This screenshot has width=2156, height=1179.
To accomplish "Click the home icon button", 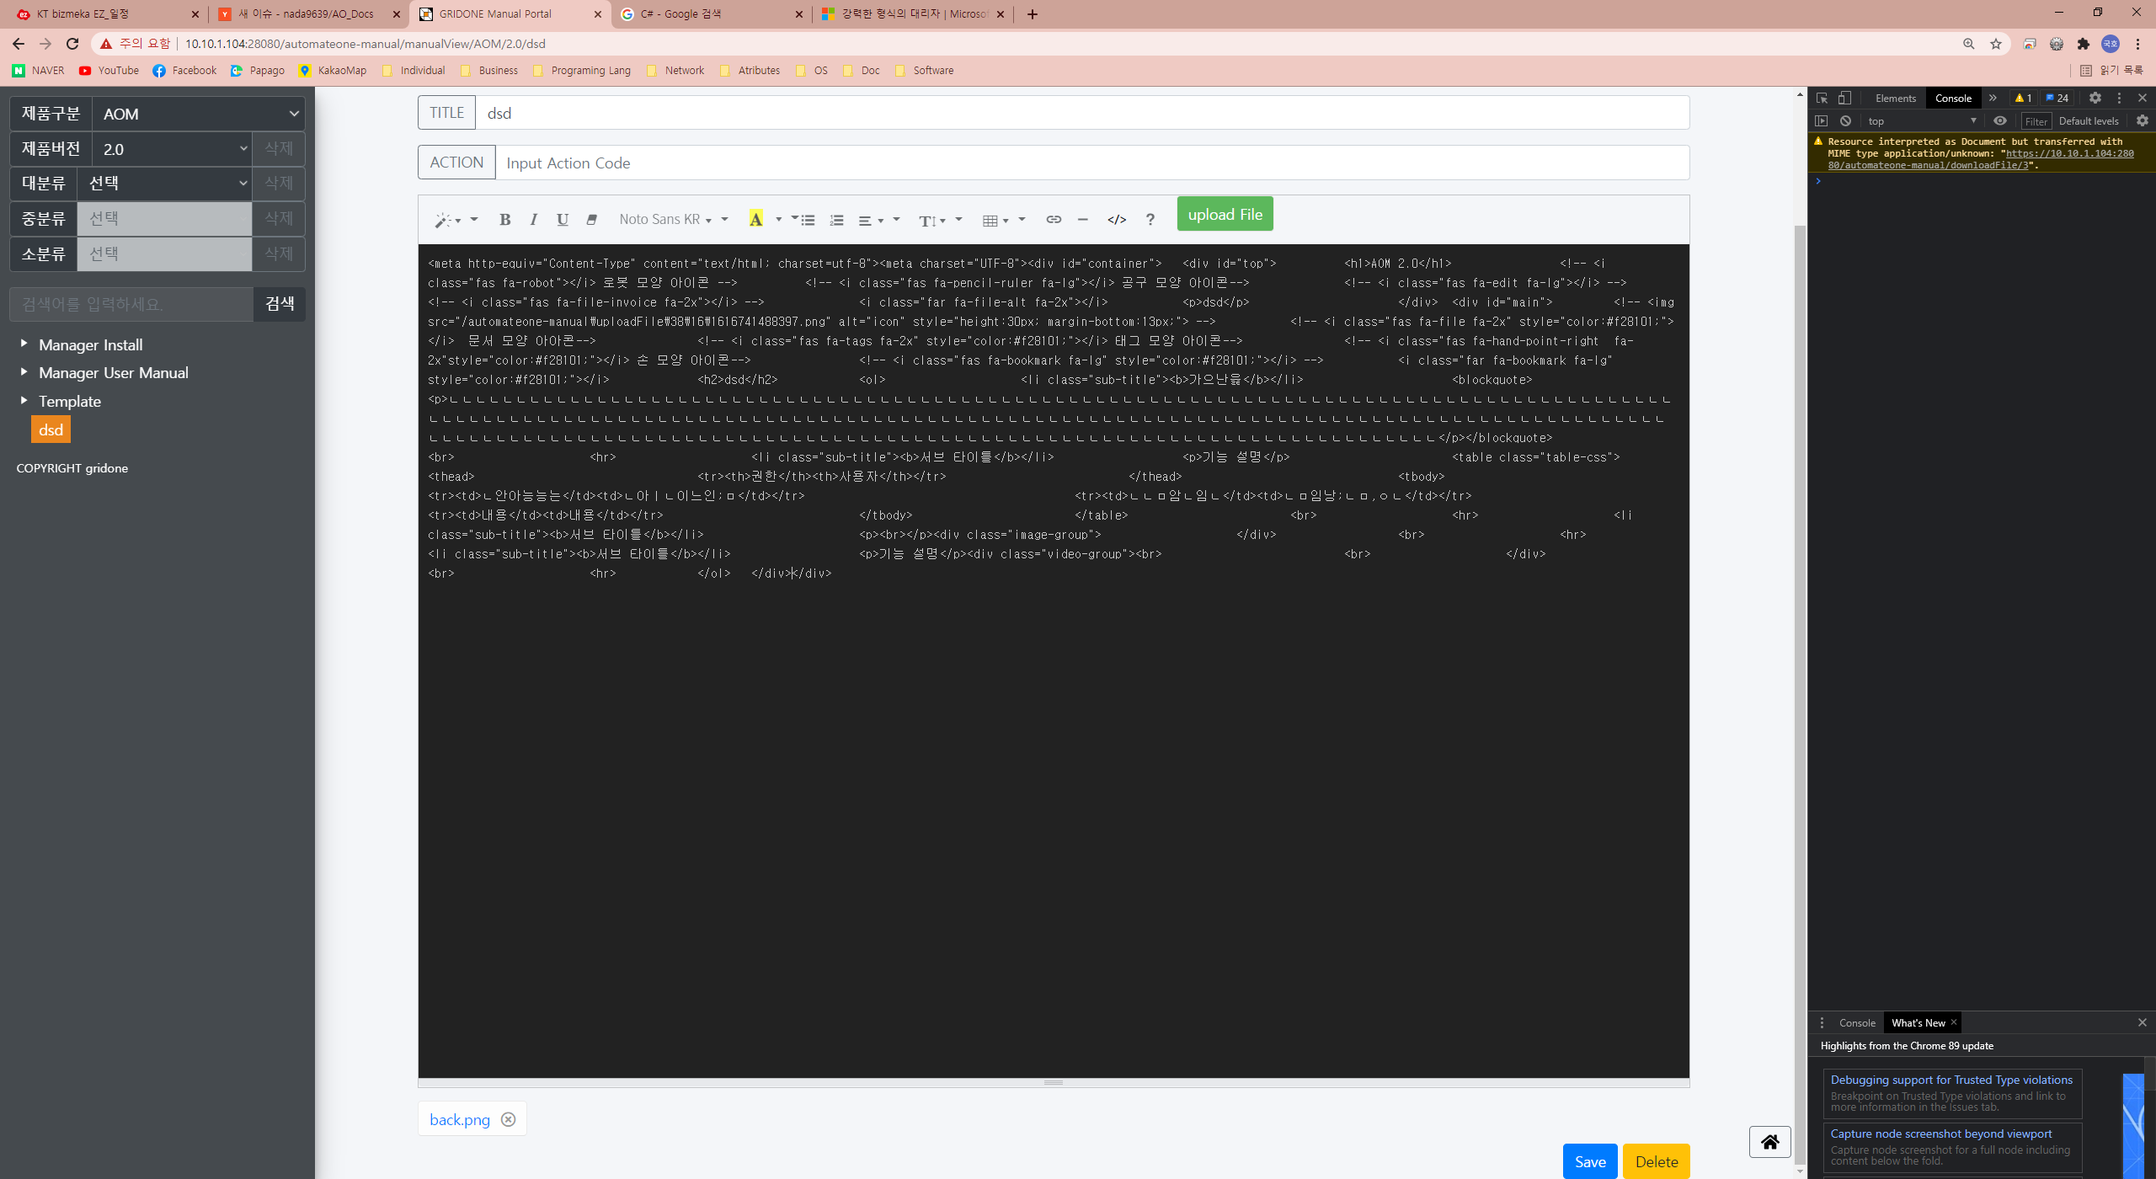I will (1769, 1142).
